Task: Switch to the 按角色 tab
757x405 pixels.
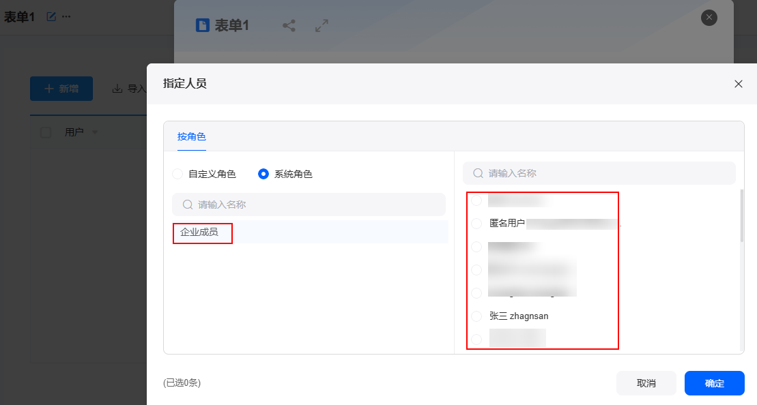Action: tap(192, 136)
